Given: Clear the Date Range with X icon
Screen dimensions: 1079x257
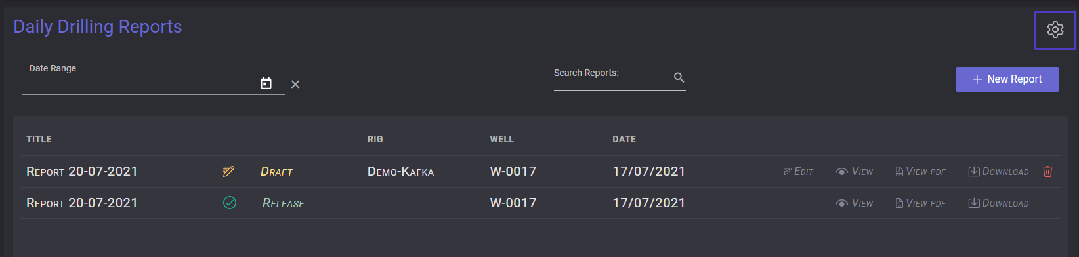Looking at the screenshot, I should [x=295, y=84].
